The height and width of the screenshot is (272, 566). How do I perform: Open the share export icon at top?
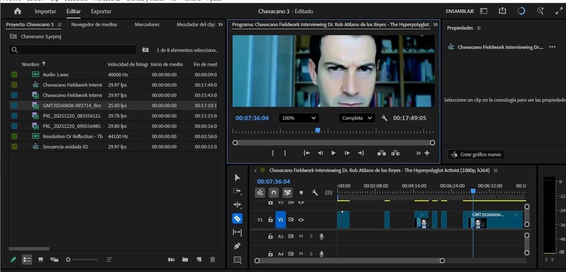click(503, 11)
